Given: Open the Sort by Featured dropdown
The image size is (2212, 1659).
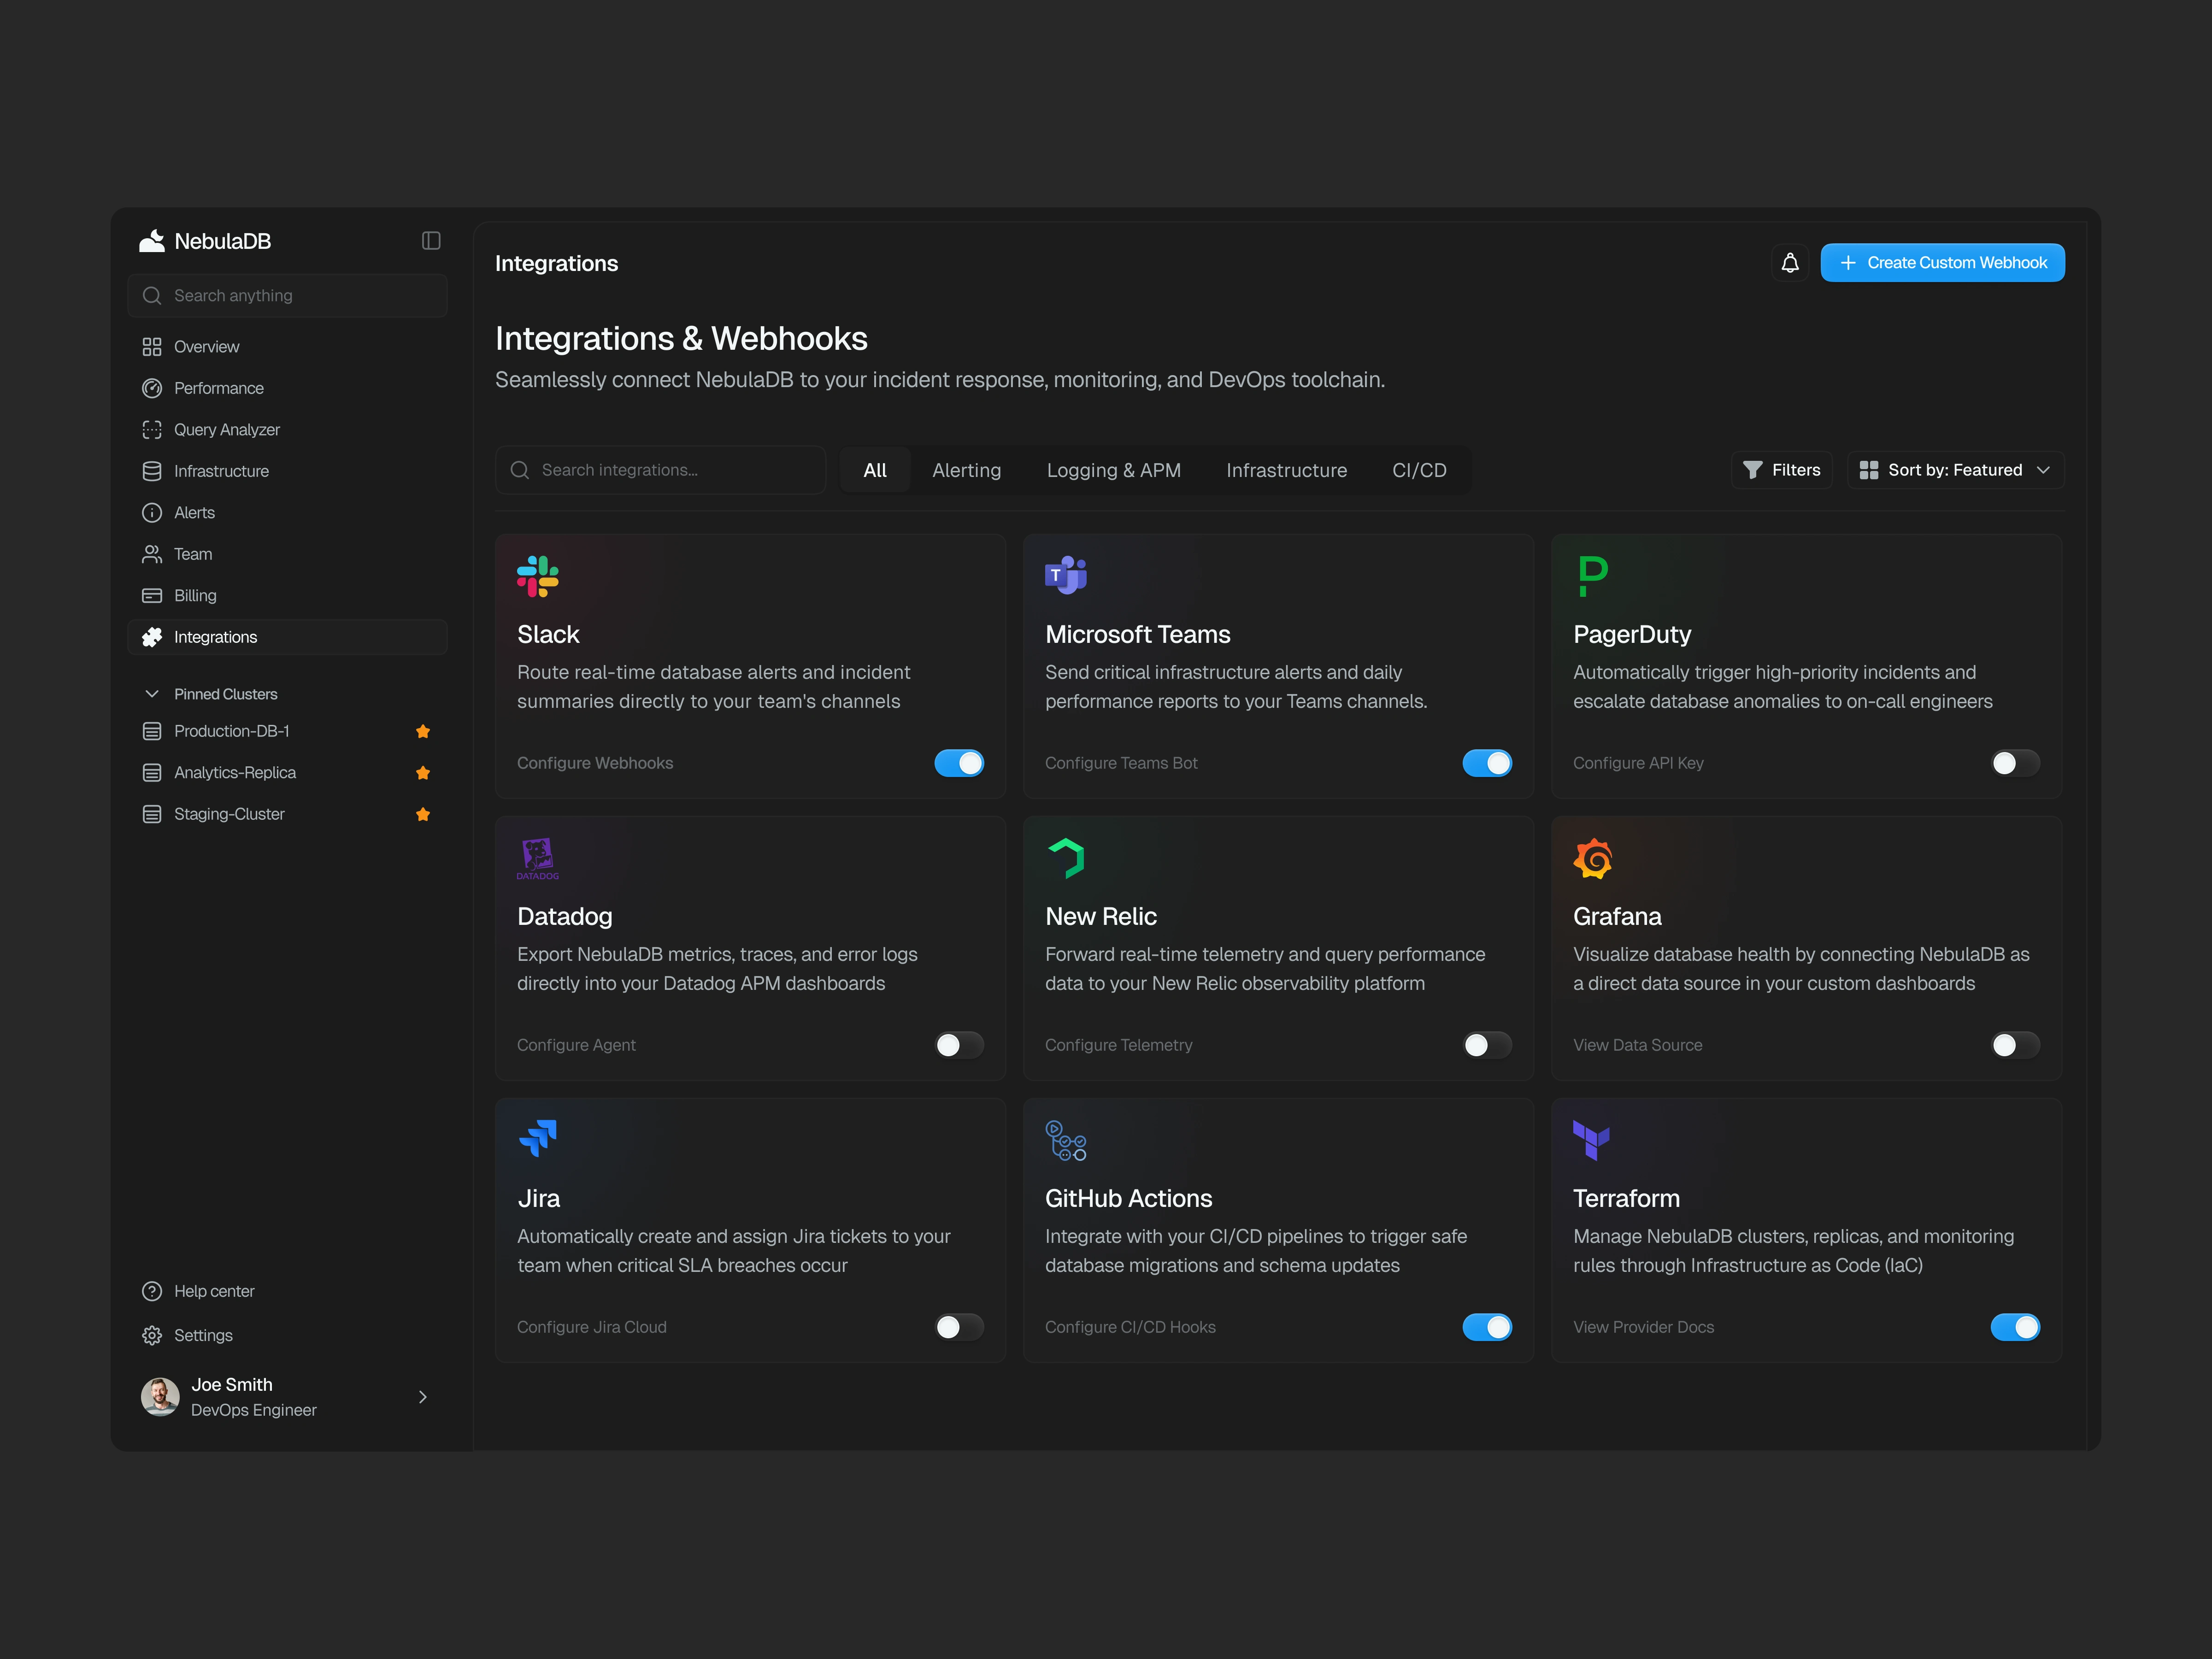Looking at the screenshot, I should pos(1955,470).
